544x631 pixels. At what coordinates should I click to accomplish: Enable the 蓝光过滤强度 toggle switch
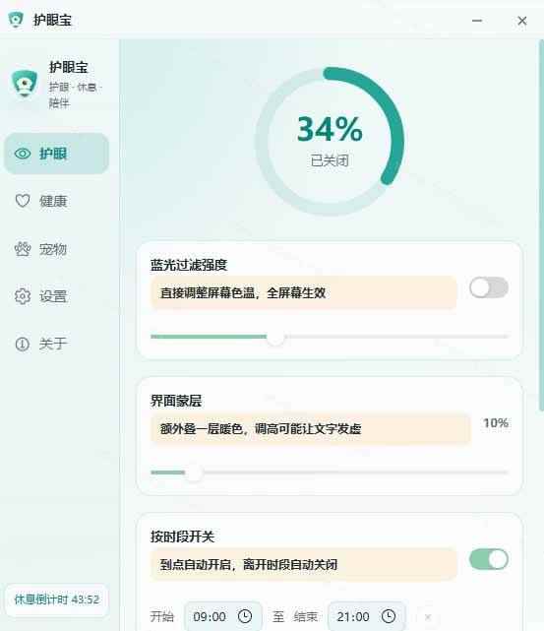click(489, 287)
